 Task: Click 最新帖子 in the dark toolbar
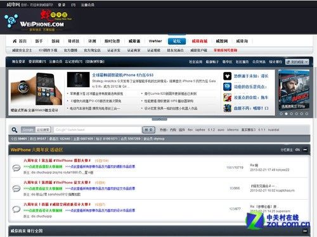212,62
